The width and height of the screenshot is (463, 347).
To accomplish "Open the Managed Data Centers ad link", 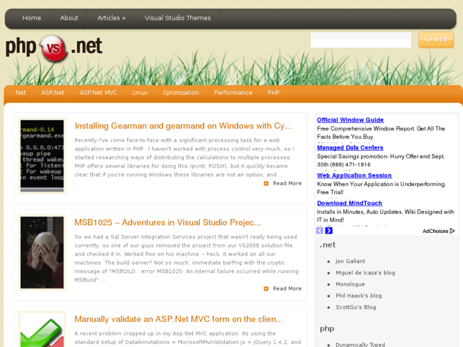I will pos(350,148).
